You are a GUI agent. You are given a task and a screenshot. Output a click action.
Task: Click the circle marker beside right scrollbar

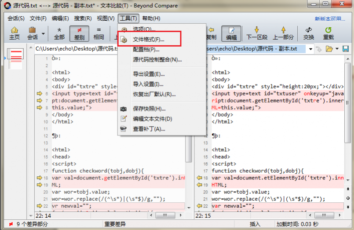click(x=348, y=198)
